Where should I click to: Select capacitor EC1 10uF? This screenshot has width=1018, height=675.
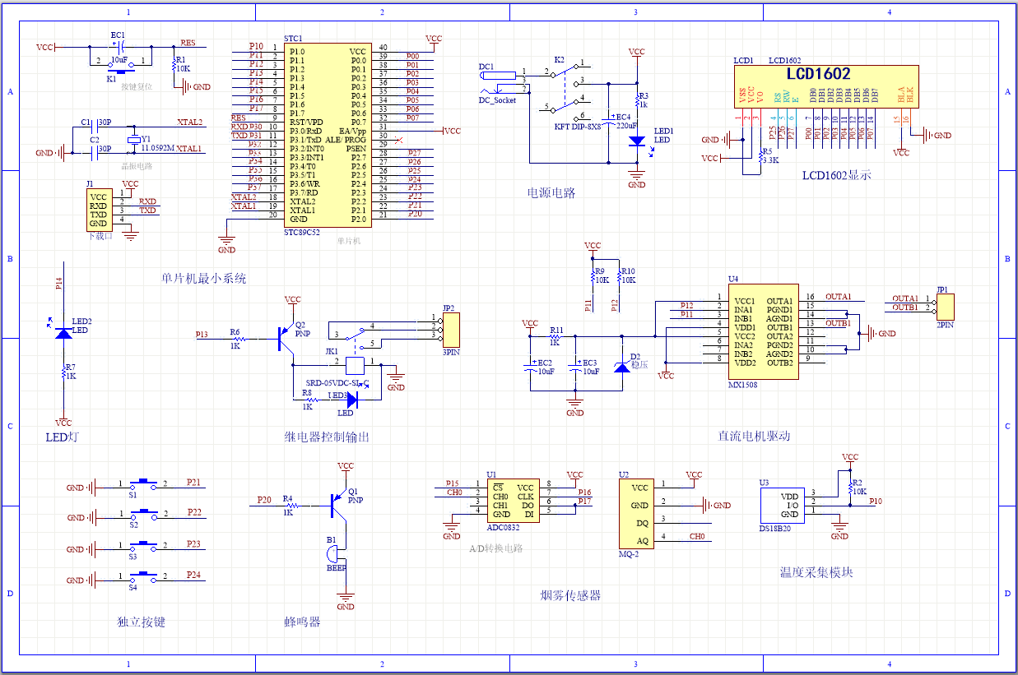coord(119,47)
